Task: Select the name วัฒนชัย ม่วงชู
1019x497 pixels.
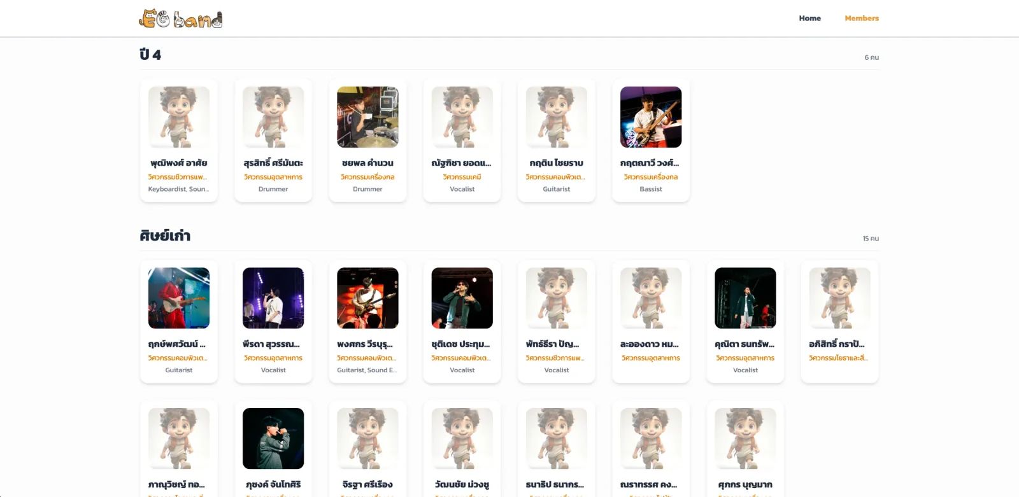Action: 462,484
